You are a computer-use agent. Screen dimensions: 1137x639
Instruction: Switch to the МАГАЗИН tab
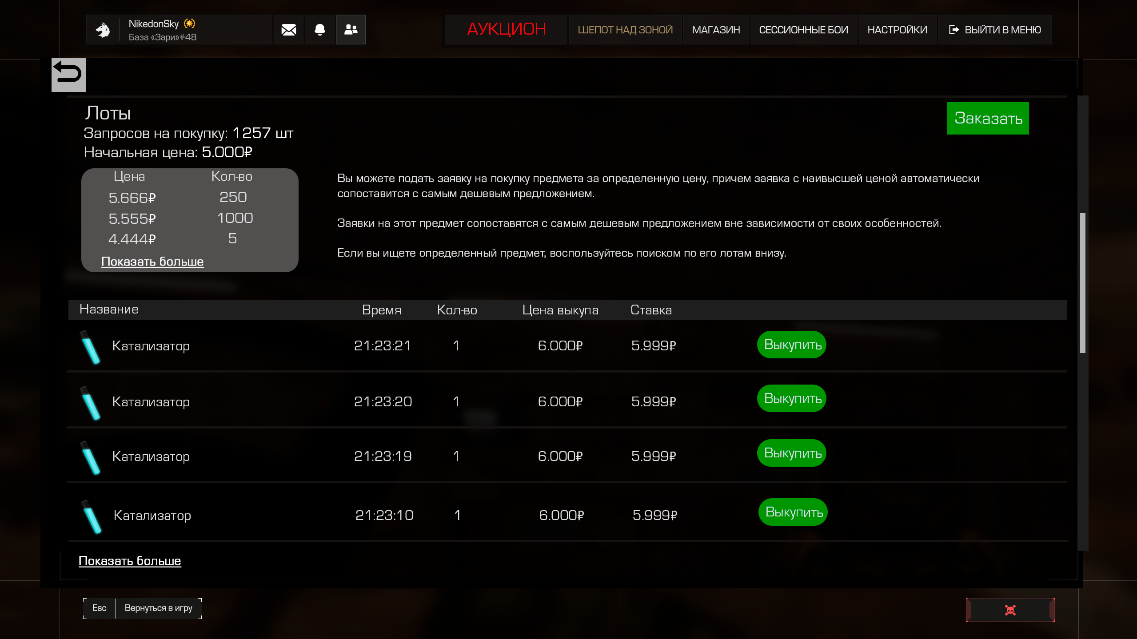click(716, 30)
